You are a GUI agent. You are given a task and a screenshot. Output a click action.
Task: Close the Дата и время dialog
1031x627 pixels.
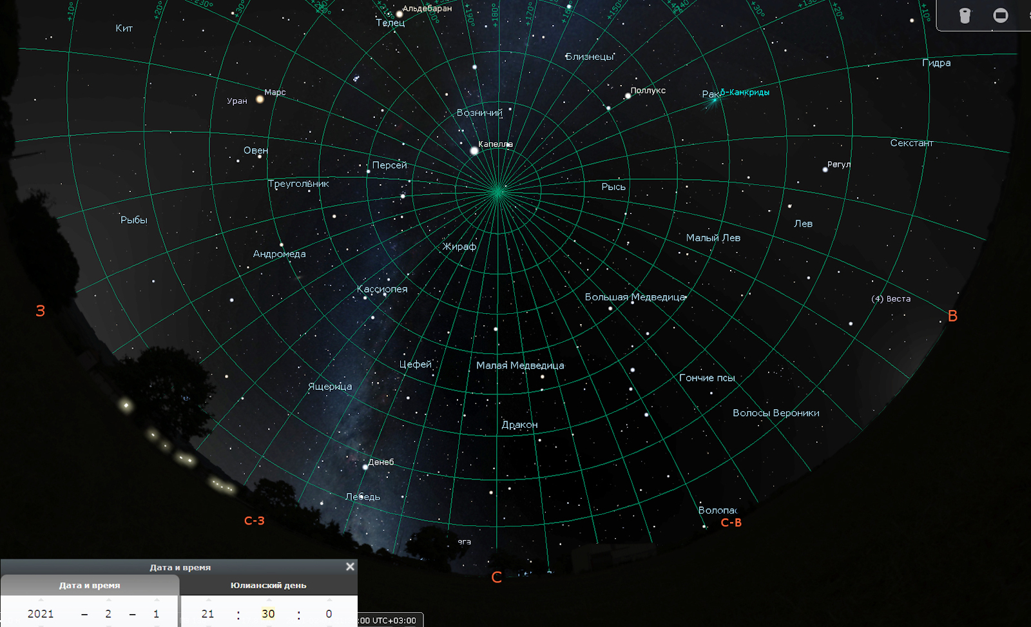(x=350, y=566)
